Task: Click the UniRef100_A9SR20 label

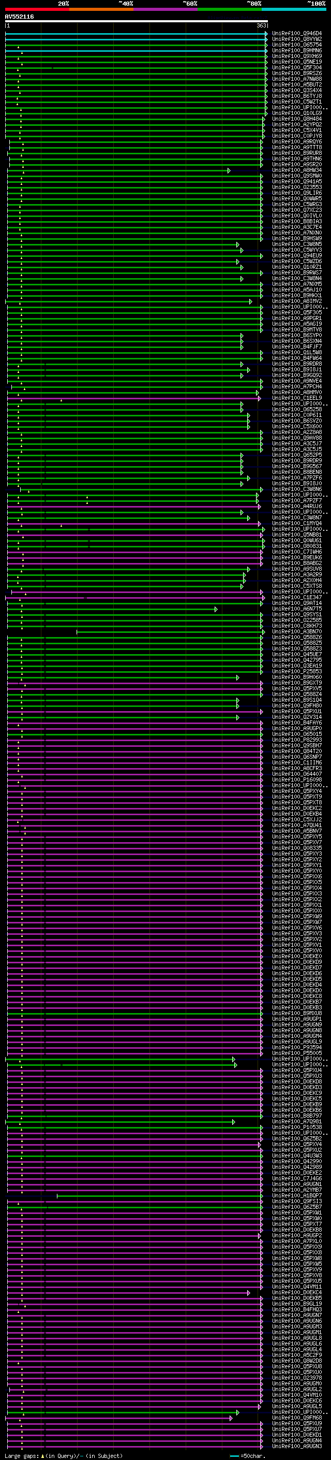Action: click(297, 164)
